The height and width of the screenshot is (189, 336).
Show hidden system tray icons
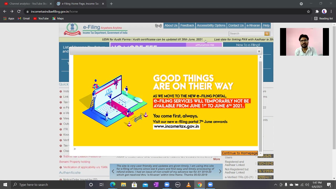click(275, 185)
